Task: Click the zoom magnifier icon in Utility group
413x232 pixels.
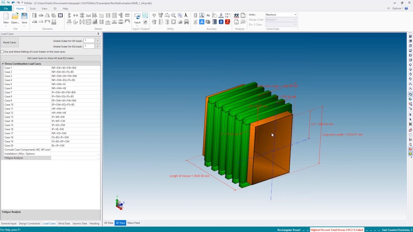Action: [x=173, y=15]
